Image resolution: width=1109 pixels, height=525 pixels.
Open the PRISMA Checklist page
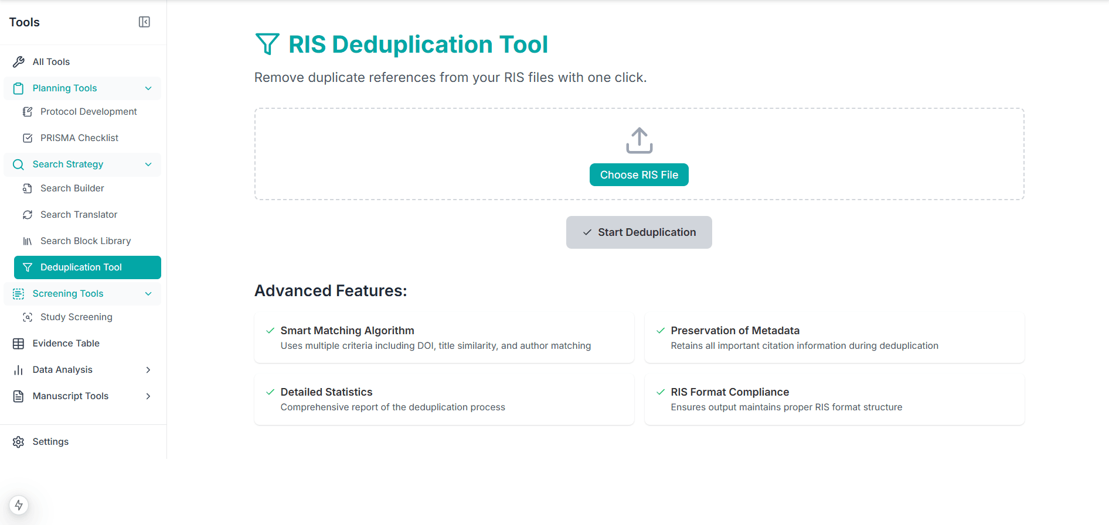coord(79,138)
